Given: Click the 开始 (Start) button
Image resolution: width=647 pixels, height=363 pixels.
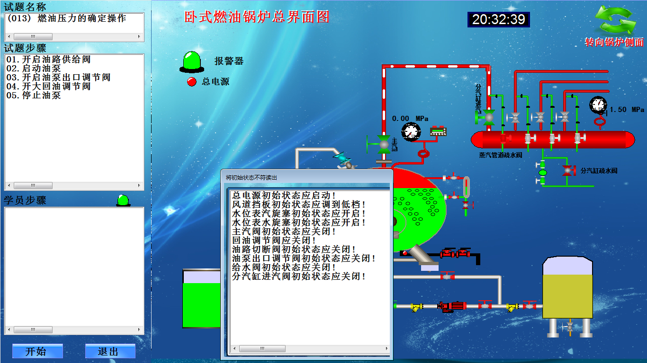Looking at the screenshot, I should pos(37,351).
